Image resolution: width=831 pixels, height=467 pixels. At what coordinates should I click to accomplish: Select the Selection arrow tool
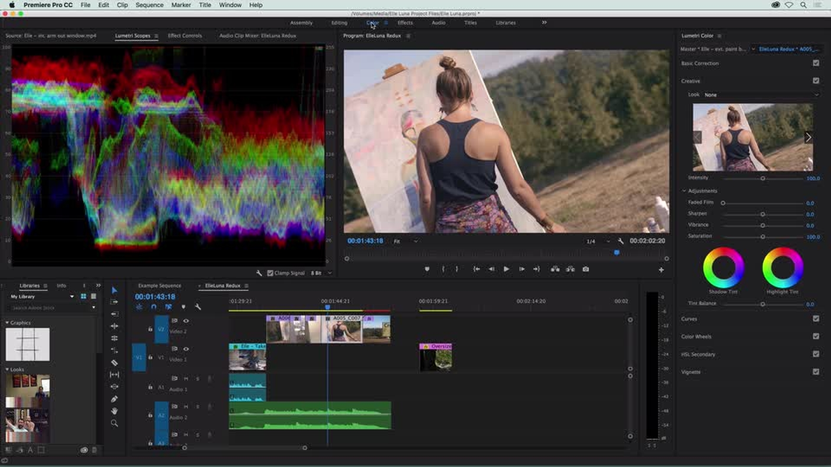point(114,291)
